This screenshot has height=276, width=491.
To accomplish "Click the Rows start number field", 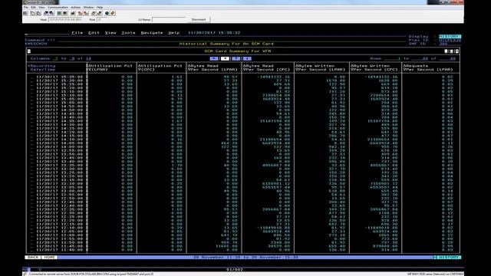I will pos(393,58).
